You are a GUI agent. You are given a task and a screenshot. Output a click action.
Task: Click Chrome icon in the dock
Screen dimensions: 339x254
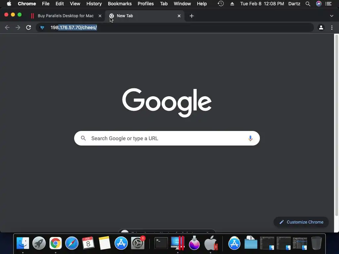pyautogui.click(x=56, y=243)
